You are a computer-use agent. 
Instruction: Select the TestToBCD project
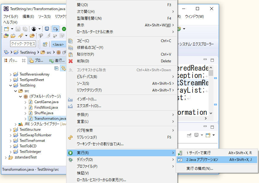28,146
